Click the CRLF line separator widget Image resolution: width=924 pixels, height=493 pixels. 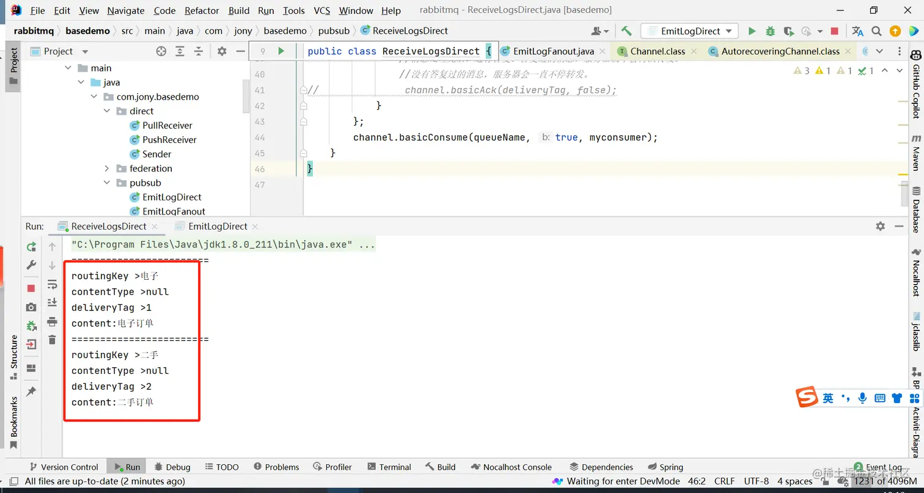tap(725, 481)
